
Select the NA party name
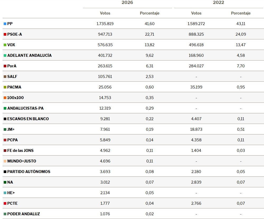tap(10, 182)
